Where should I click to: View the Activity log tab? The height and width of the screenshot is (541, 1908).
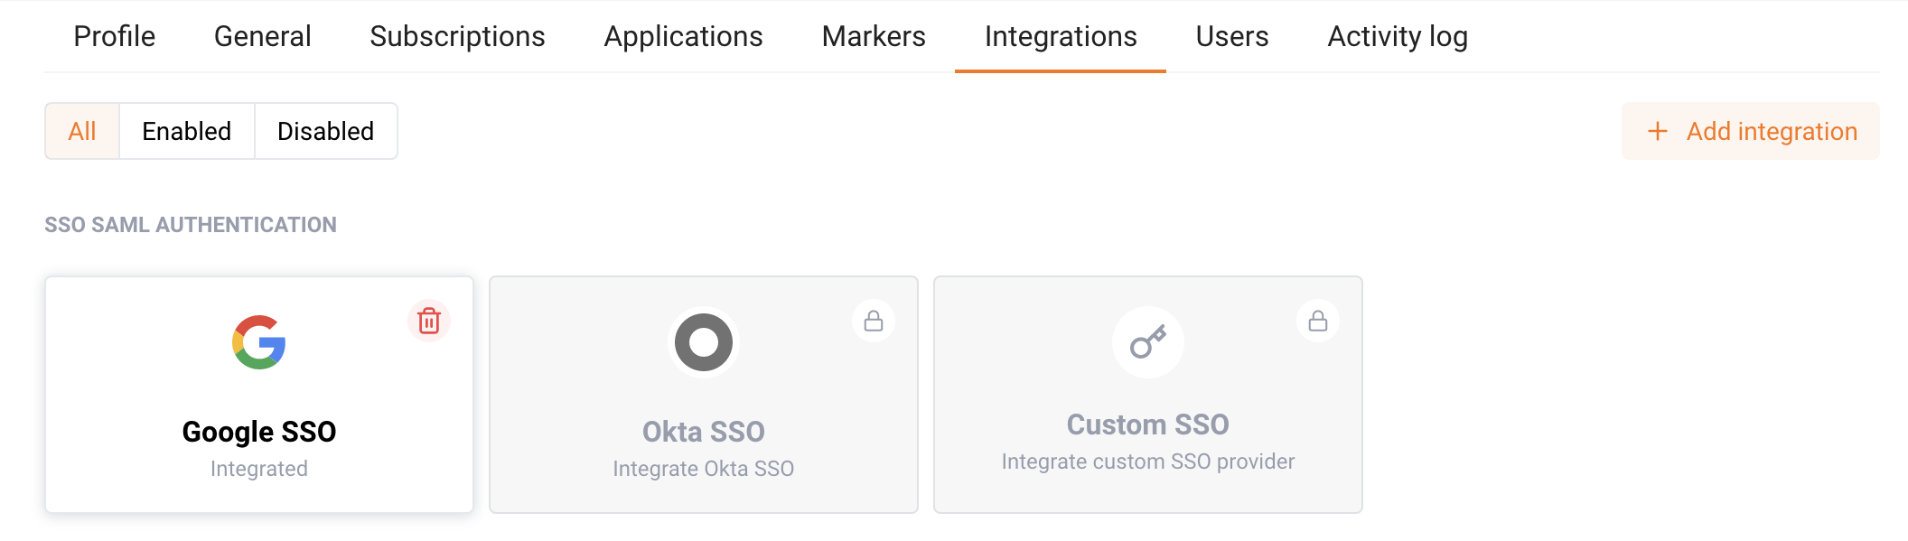(x=1398, y=36)
